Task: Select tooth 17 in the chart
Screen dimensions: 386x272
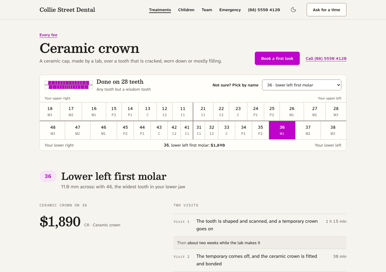Action: [x=71, y=112]
